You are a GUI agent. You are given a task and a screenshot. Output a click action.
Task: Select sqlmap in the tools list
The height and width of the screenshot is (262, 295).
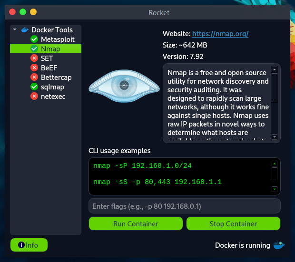[x=46, y=87]
